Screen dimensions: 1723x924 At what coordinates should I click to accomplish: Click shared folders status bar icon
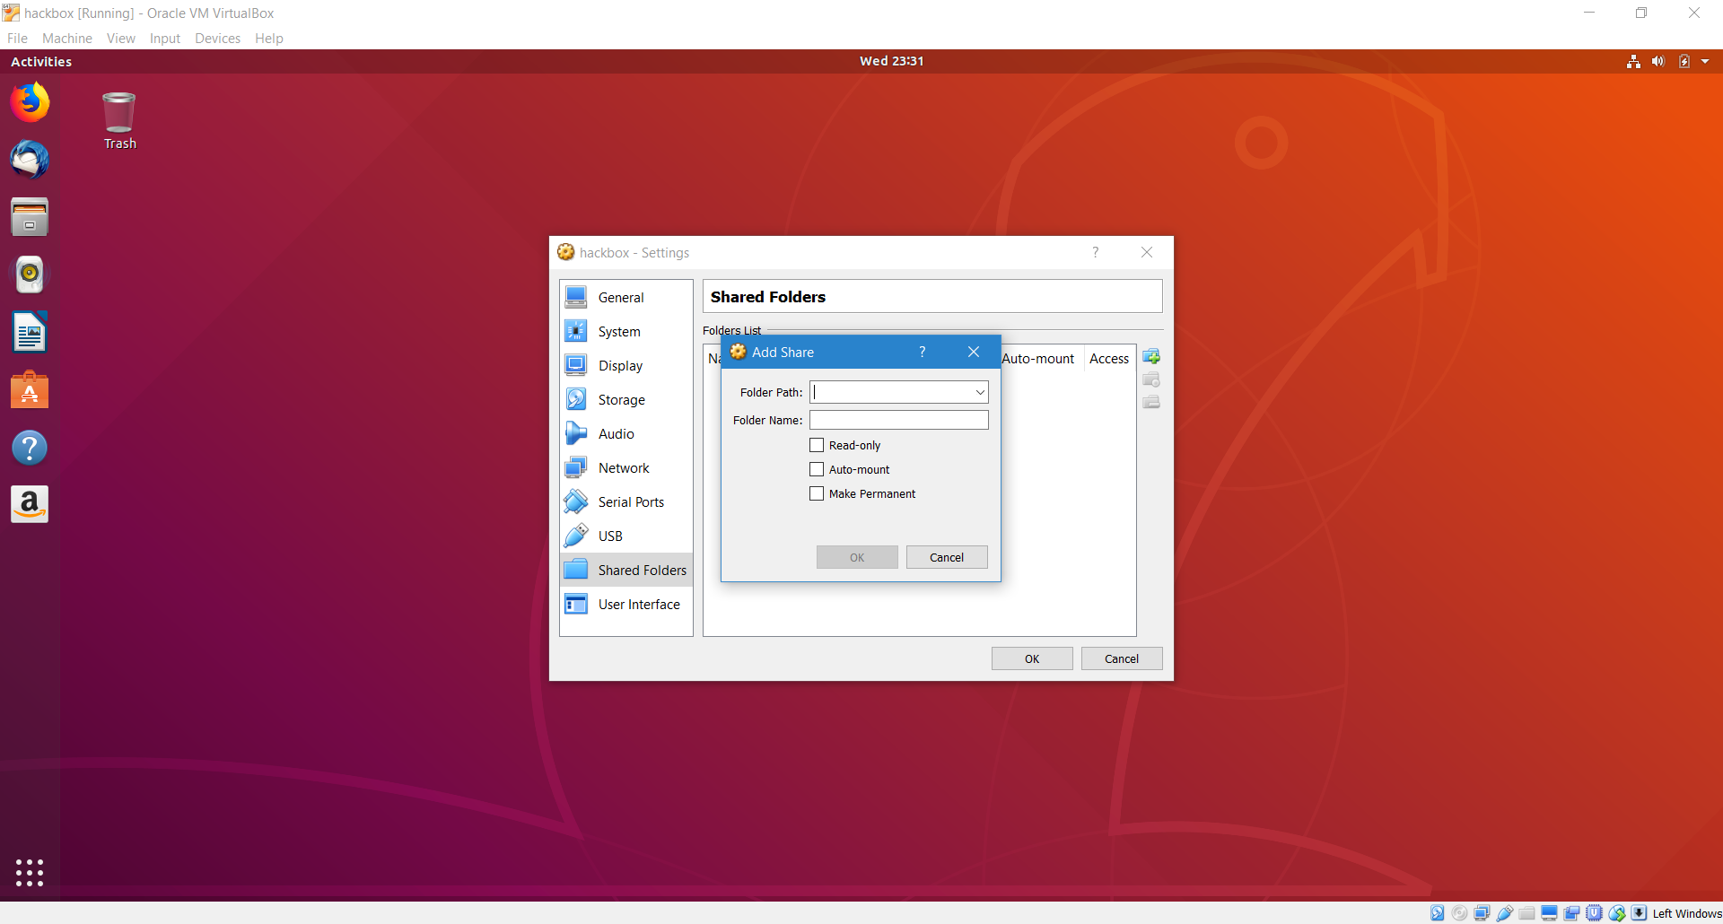[x=1526, y=913]
